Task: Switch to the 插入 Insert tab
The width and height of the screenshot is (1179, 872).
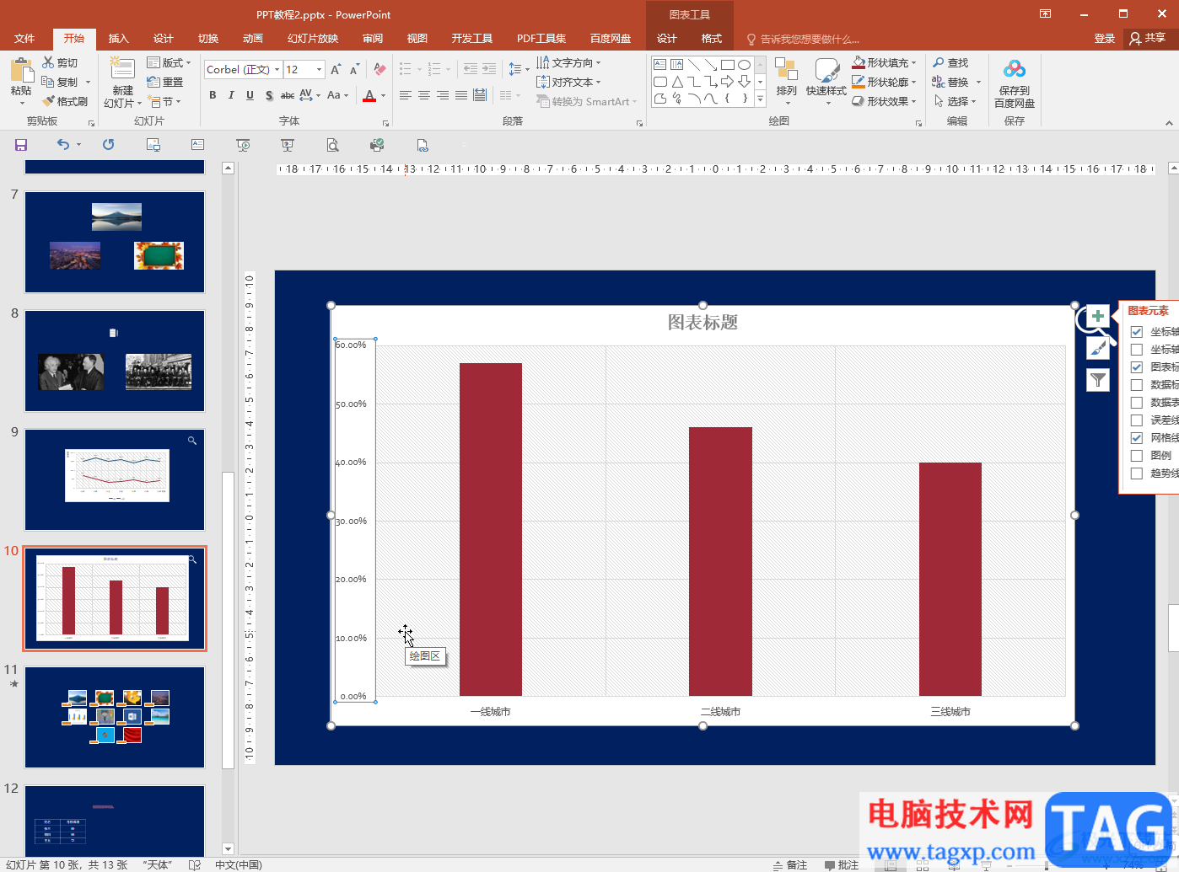Action: (119, 39)
